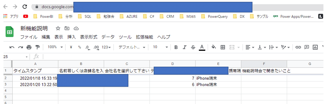Viewport: 332px width, 104px height.
Task: Select column F header
Action: point(264,64)
